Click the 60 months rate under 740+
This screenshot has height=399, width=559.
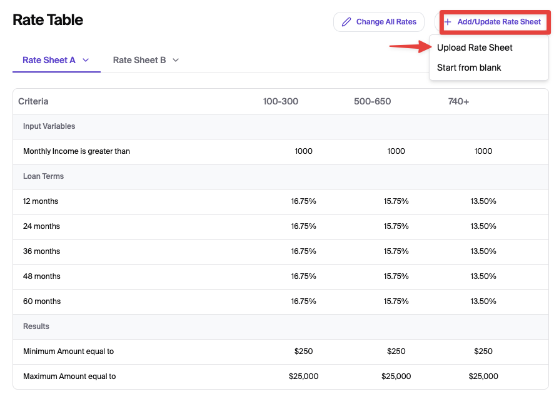[483, 301]
